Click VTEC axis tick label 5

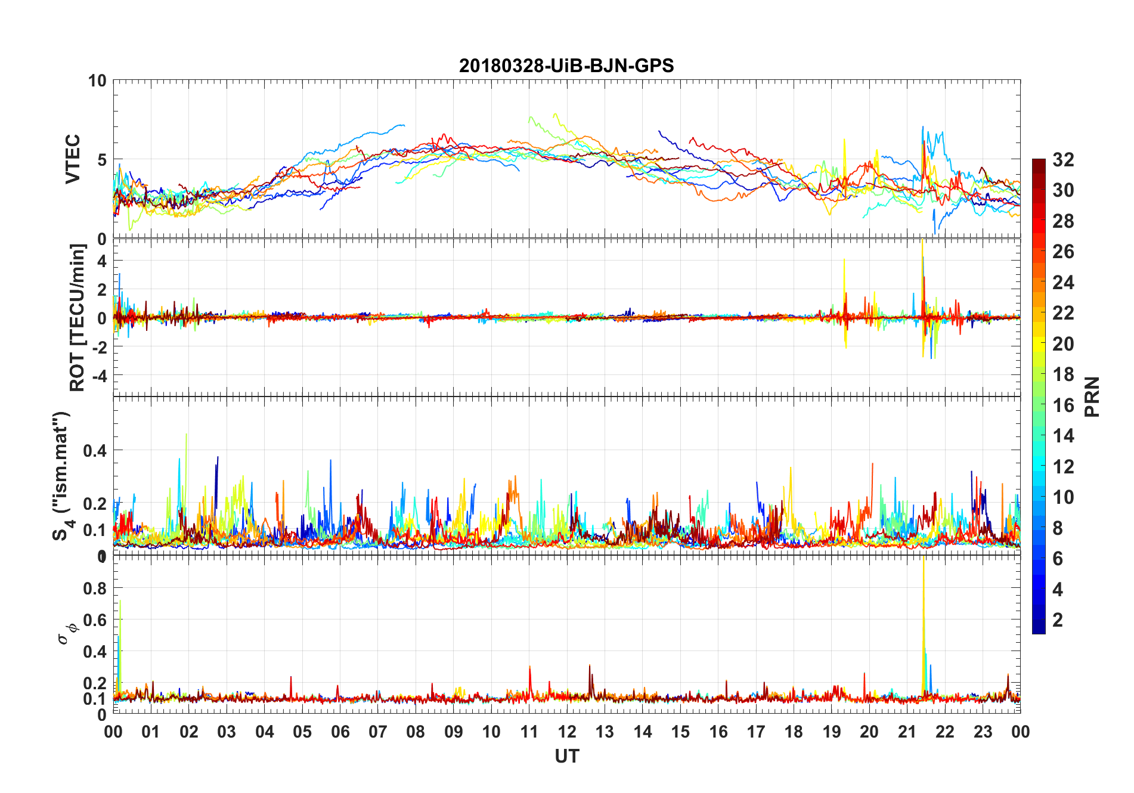(102, 160)
